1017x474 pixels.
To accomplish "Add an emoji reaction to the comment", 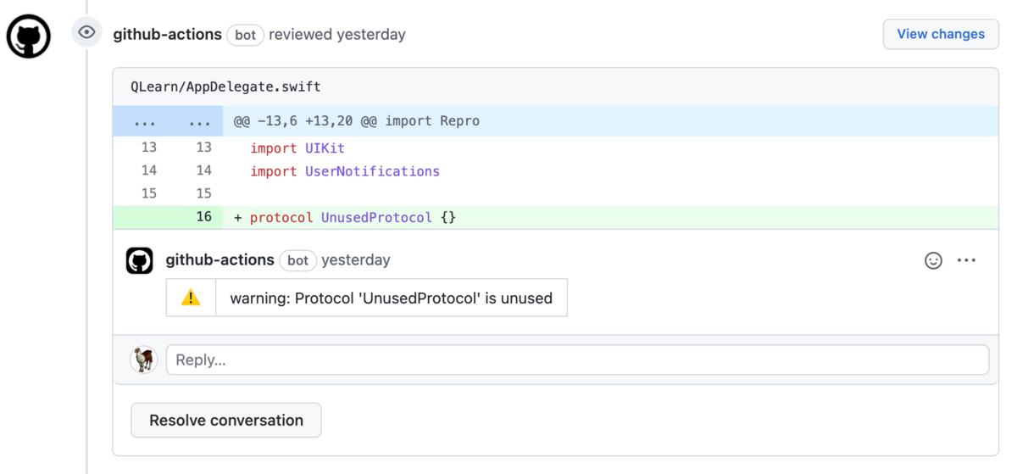I will 933,260.
